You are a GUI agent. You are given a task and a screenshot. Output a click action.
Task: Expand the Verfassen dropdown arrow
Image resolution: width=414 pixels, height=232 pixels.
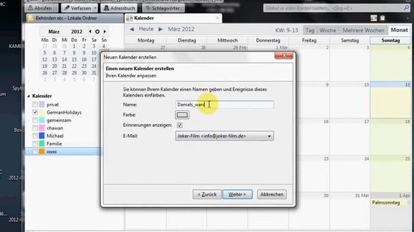click(x=95, y=8)
